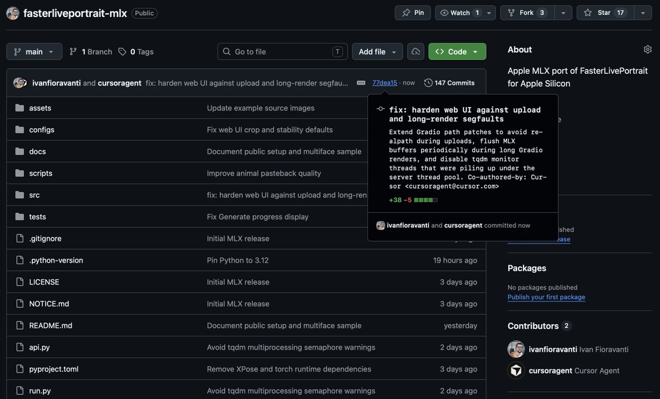The image size is (660, 399).
Task: Open commit 'Remove XPose and torch runtime dependencies'
Action: pos(289,369)
